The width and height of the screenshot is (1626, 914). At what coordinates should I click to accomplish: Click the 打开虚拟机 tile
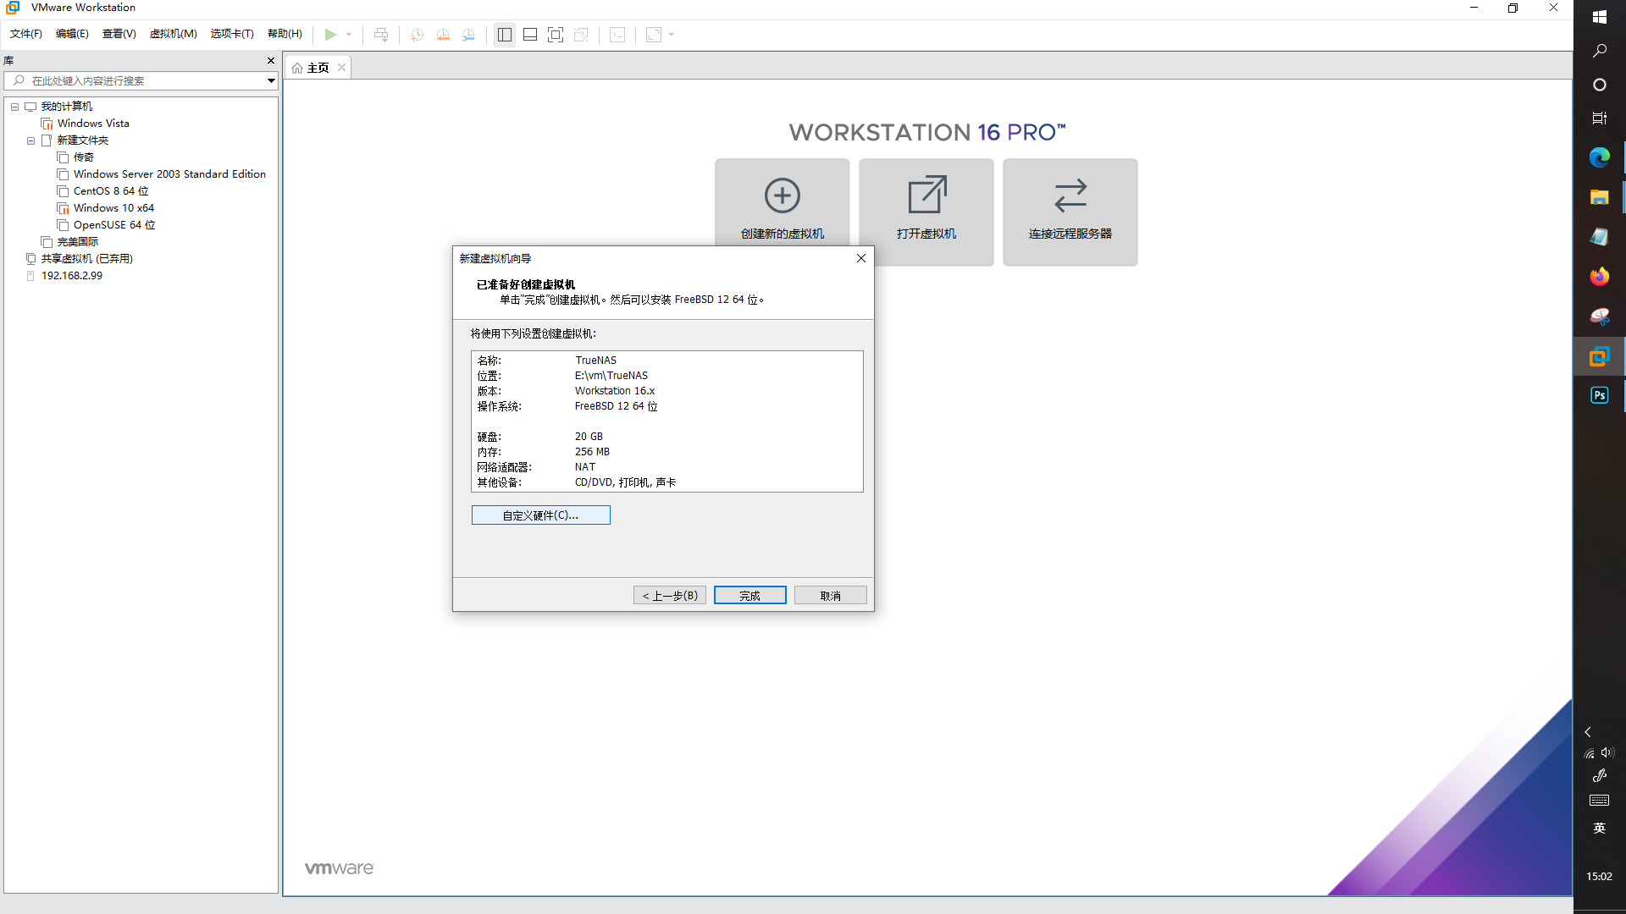[x=926, y=212]
